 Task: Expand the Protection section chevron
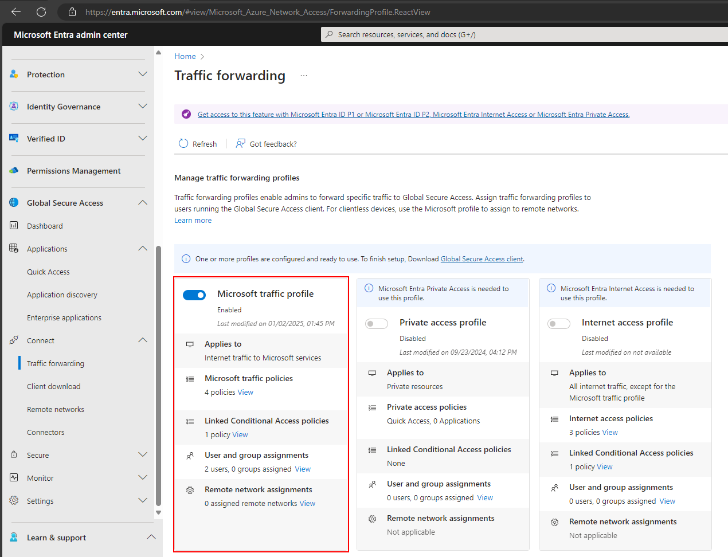click(x=143, y=74)
